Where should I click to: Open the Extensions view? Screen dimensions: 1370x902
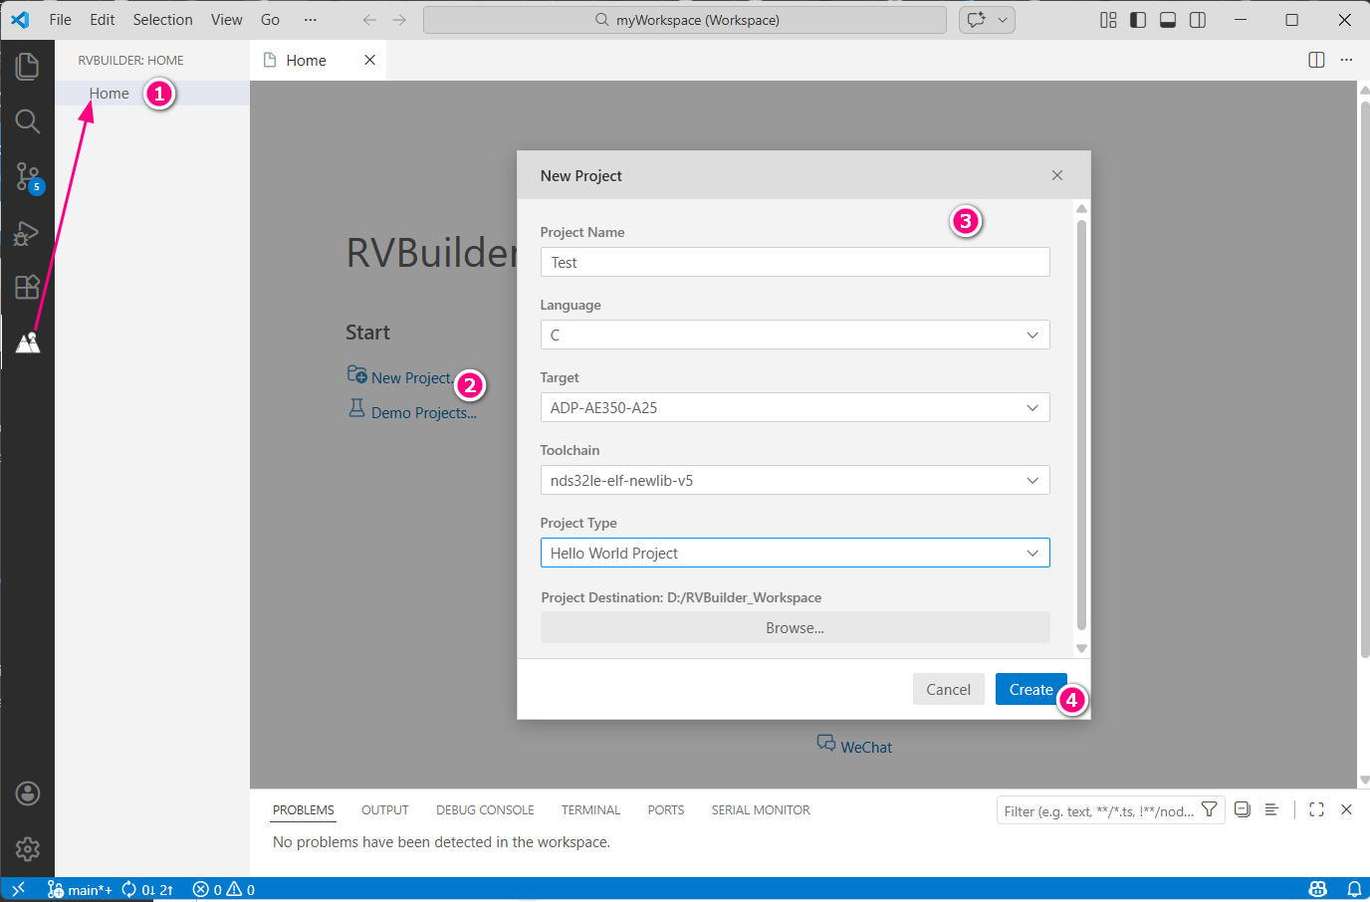27,287
